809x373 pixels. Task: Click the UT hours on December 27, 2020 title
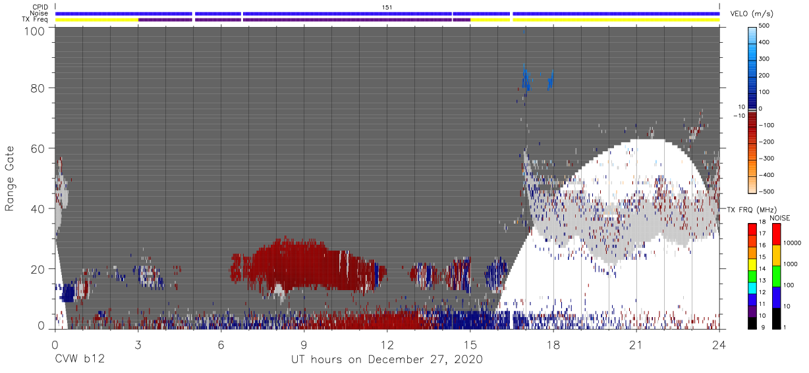click(x=387, y=360)
